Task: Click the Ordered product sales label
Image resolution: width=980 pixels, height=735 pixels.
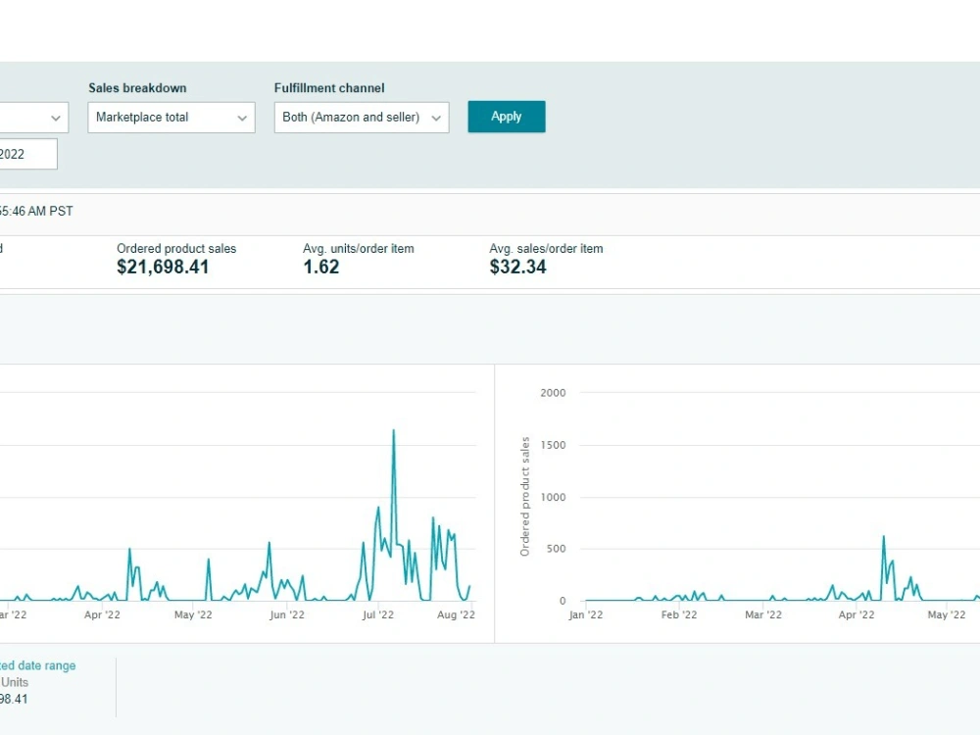Action: (176, 248)
